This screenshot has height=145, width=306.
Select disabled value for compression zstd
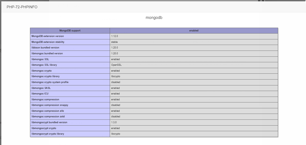194,117
